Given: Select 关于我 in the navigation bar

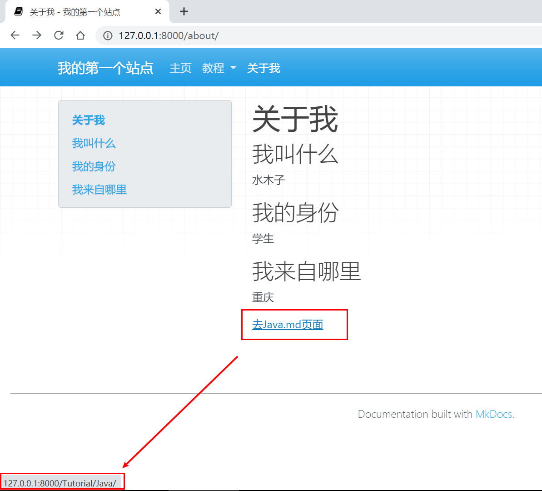Looking at the screenshot, I should (x=264, y=68).
